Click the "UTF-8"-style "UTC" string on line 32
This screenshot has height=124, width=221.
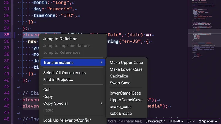pyautogui.click(x=68, y=15)
